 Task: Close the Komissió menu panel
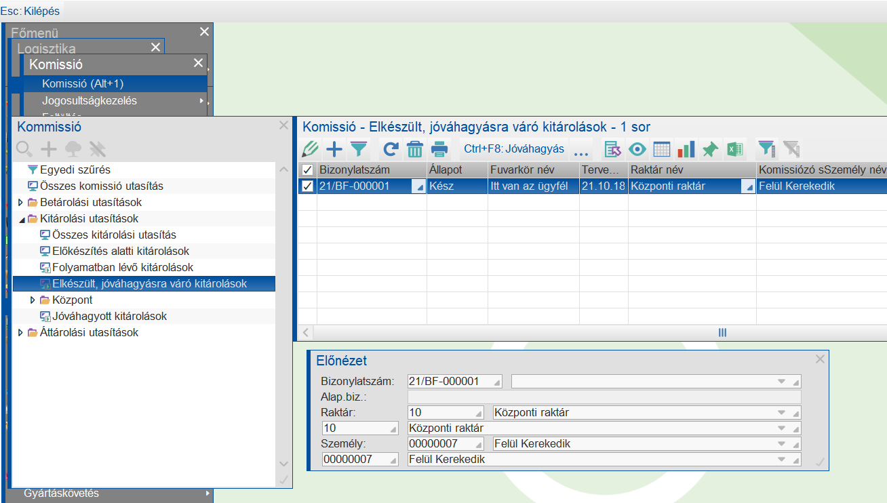tap(198, 63)
